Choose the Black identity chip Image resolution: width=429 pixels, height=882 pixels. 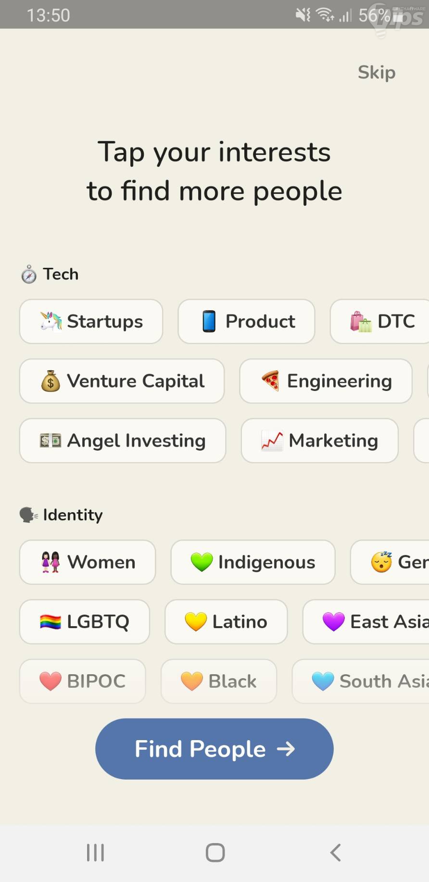(x=219, y=681)
